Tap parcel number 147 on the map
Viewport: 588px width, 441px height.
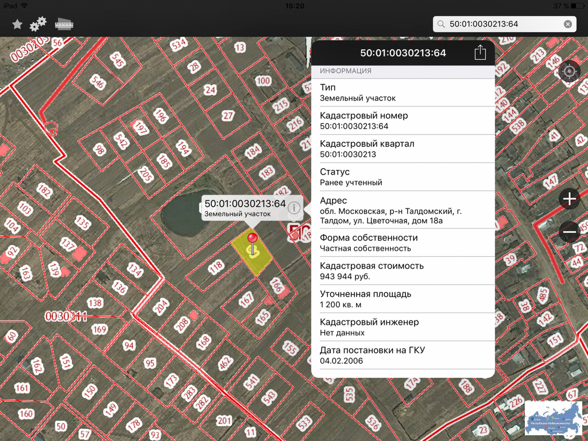tap(551, 181)
